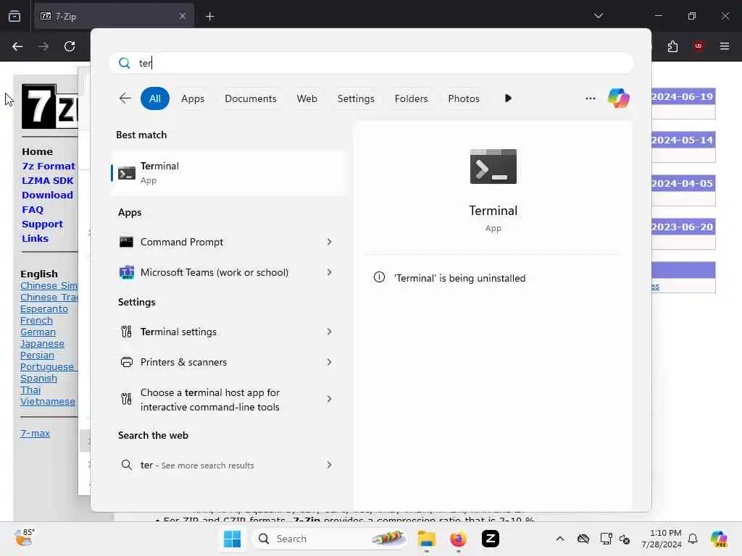742x556 pixels.
Task: Open the tab workspaces icon in title bar
Action: coord(14,16)
